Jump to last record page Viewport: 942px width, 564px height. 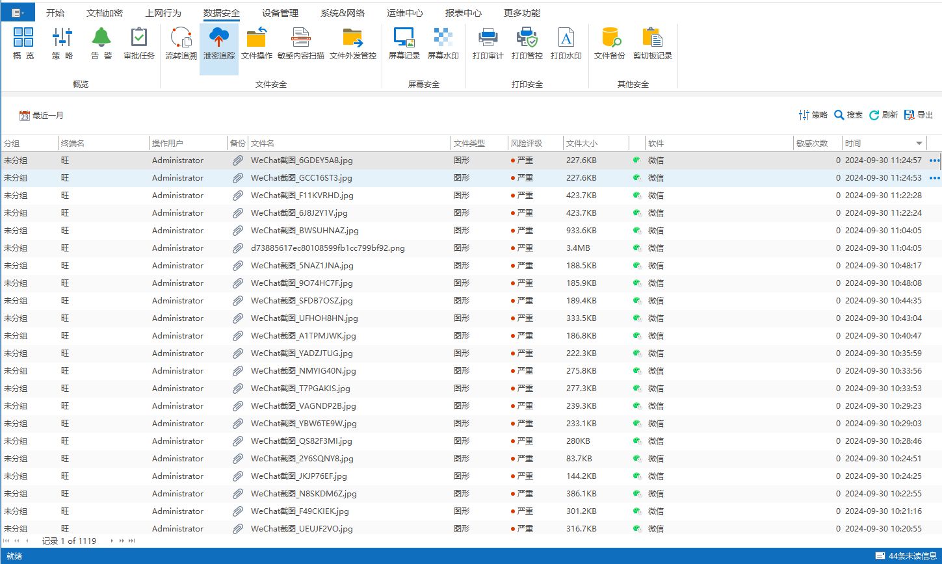[x=132, y=541]
